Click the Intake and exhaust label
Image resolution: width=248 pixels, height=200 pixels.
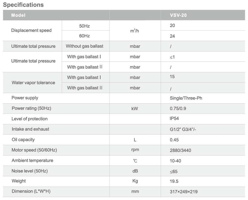point(30,129)
